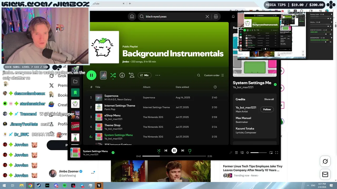The height and width of the screenshot is (189, 337).
Task: Clear the Spotify search field with X
Action: point(207,17)
